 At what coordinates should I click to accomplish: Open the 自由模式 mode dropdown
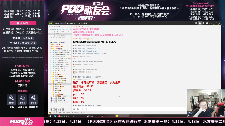52,29
